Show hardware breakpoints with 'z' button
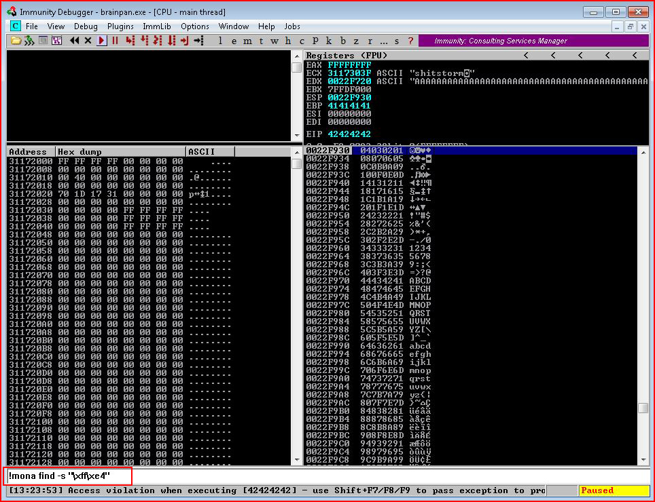Screen dimensions: 655x502 pos(356,41)
